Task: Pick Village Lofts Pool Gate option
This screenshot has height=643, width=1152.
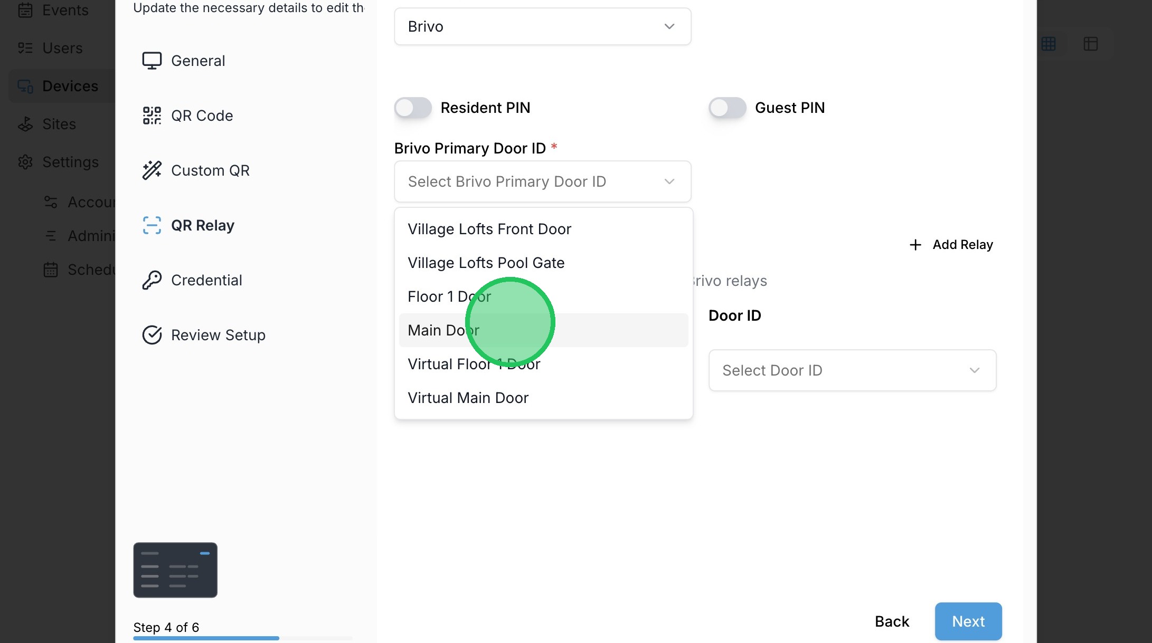Action: (x=486, y=263)
